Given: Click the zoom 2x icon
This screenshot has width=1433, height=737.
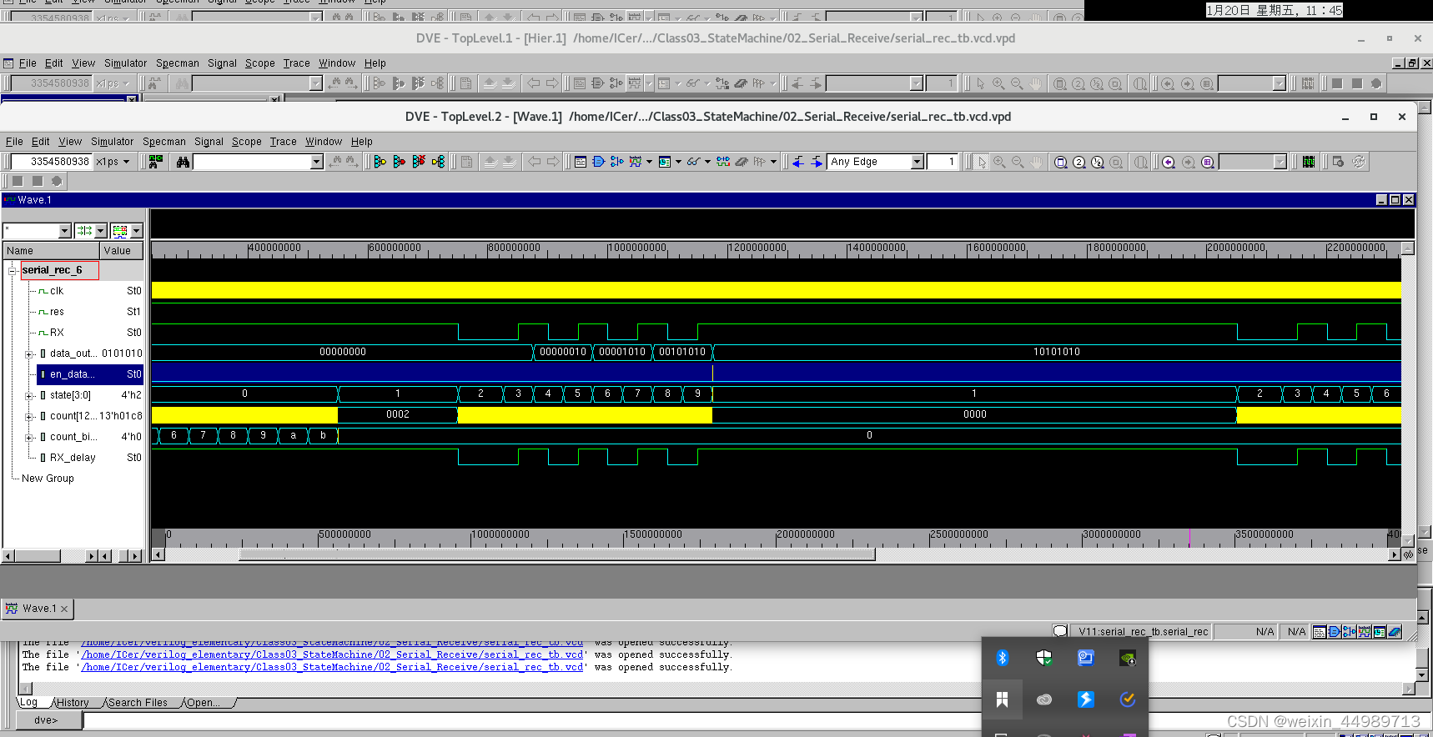Looking at the screenshot, I should tap(1079, 162).
